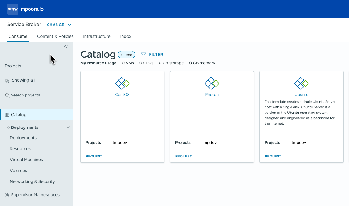Click the Photon template logo
Image resolution: width=349 pixels, height=206 pixels.
(x=212, y=83)
